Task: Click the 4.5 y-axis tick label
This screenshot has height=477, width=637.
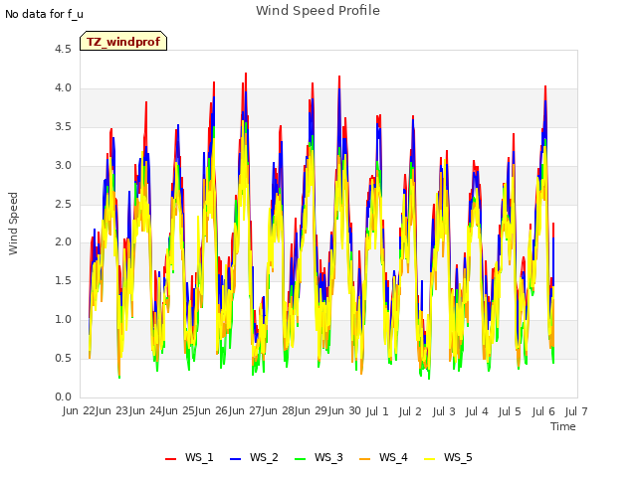Action: 63,50
